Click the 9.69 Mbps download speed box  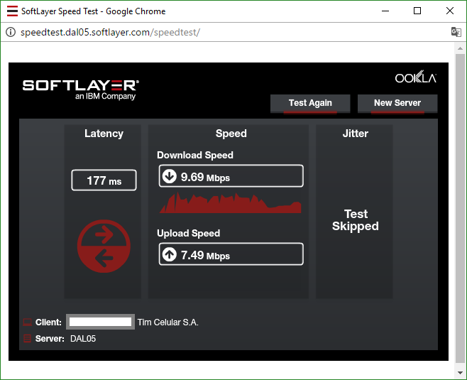pos(231,177)
